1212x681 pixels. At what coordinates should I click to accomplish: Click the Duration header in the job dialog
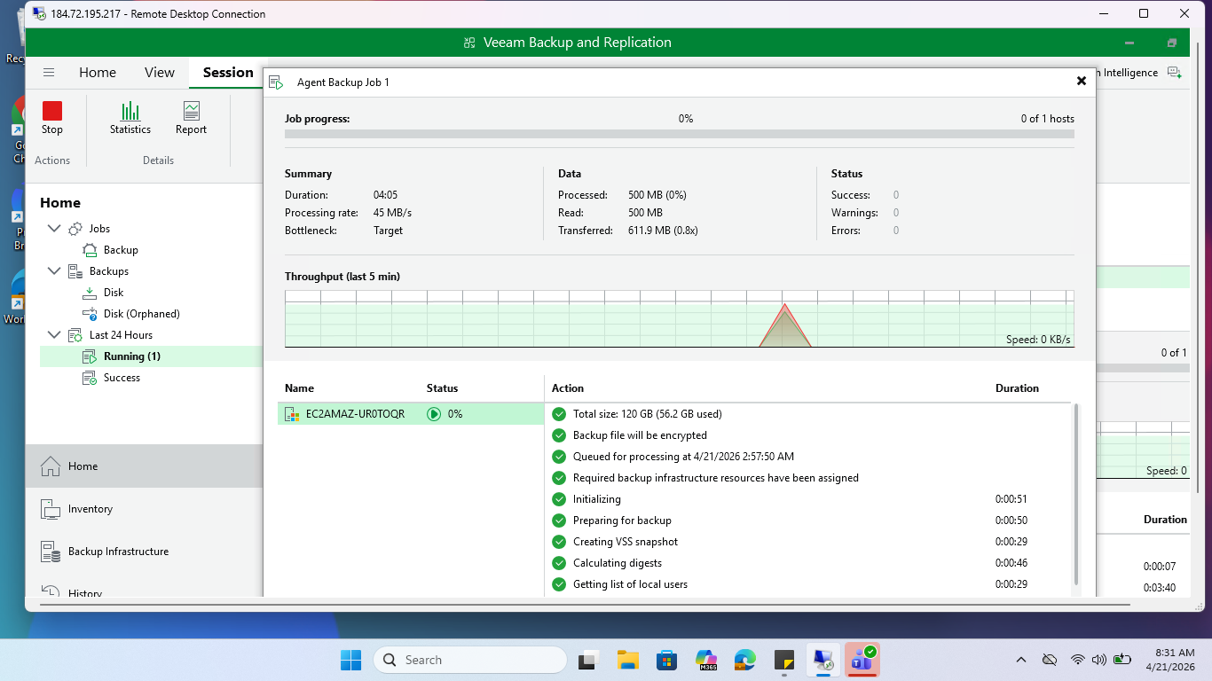coord(1017,388)
